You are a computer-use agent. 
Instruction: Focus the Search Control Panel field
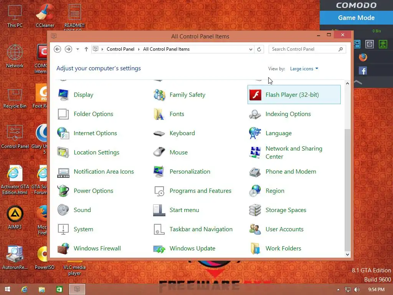point(307,49)
